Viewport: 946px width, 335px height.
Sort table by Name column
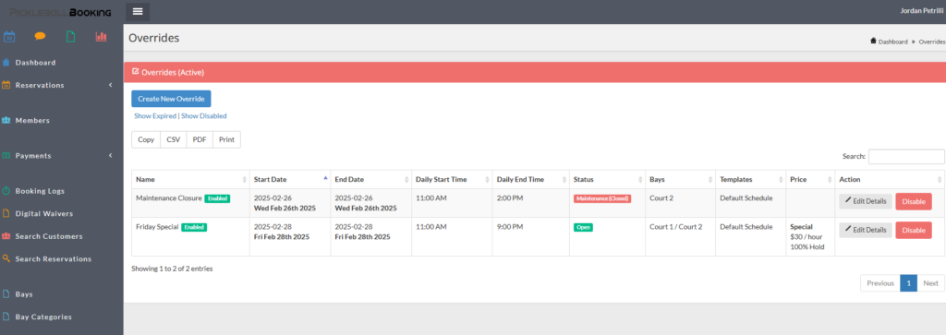point(190,179)
